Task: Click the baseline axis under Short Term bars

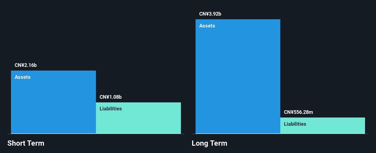Action: click(96, 134)
